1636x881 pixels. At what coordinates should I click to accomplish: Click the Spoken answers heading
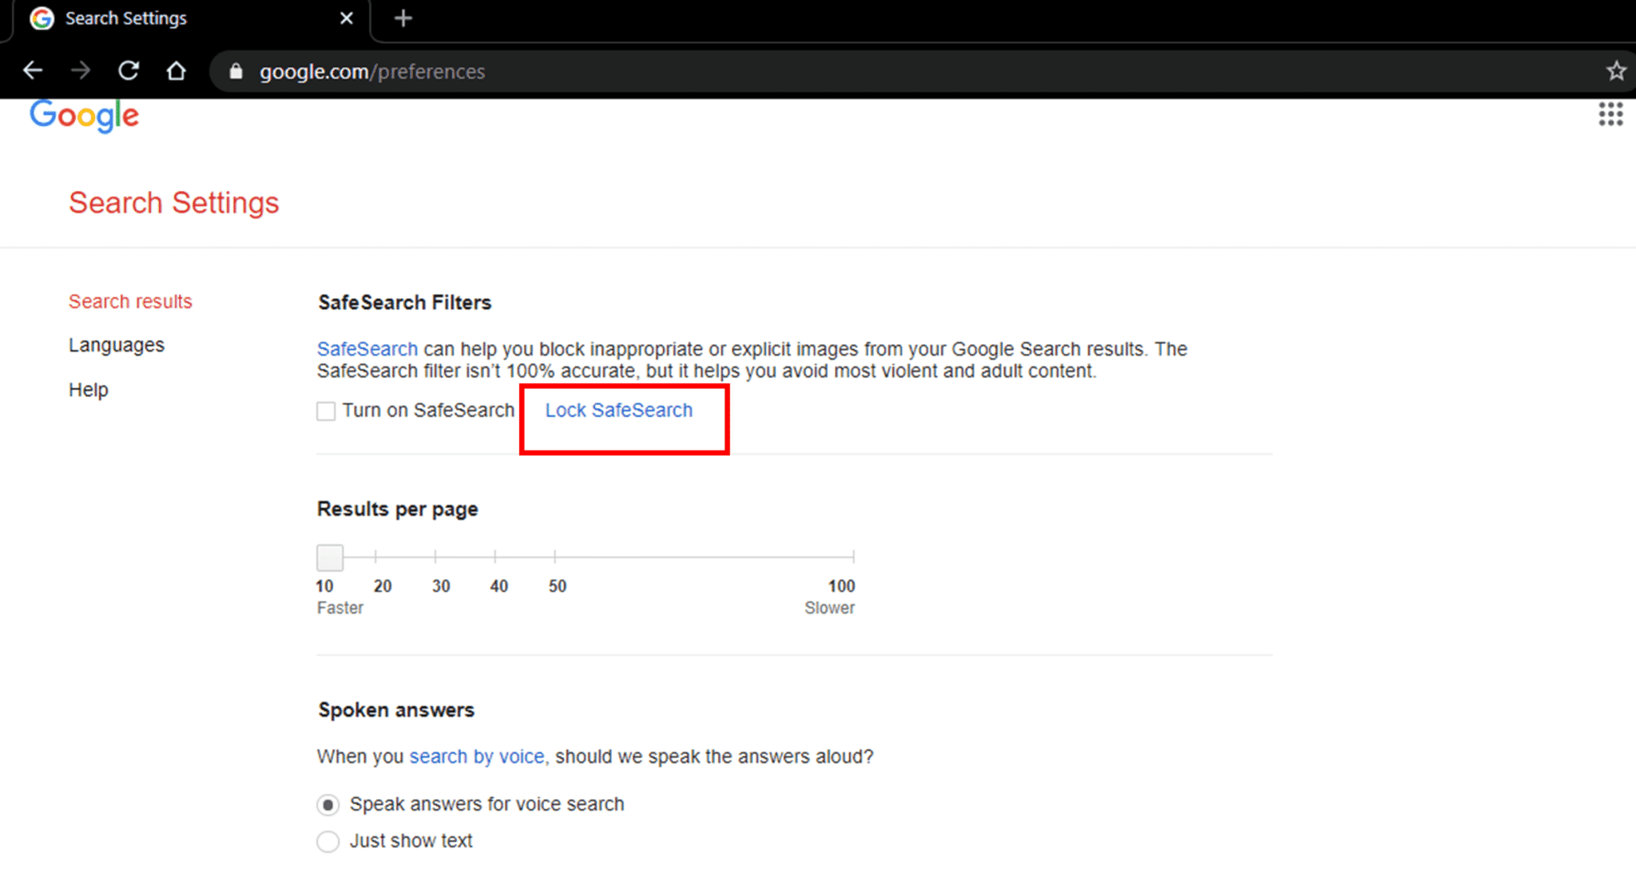pyautogui.click(x=396, y=710)
